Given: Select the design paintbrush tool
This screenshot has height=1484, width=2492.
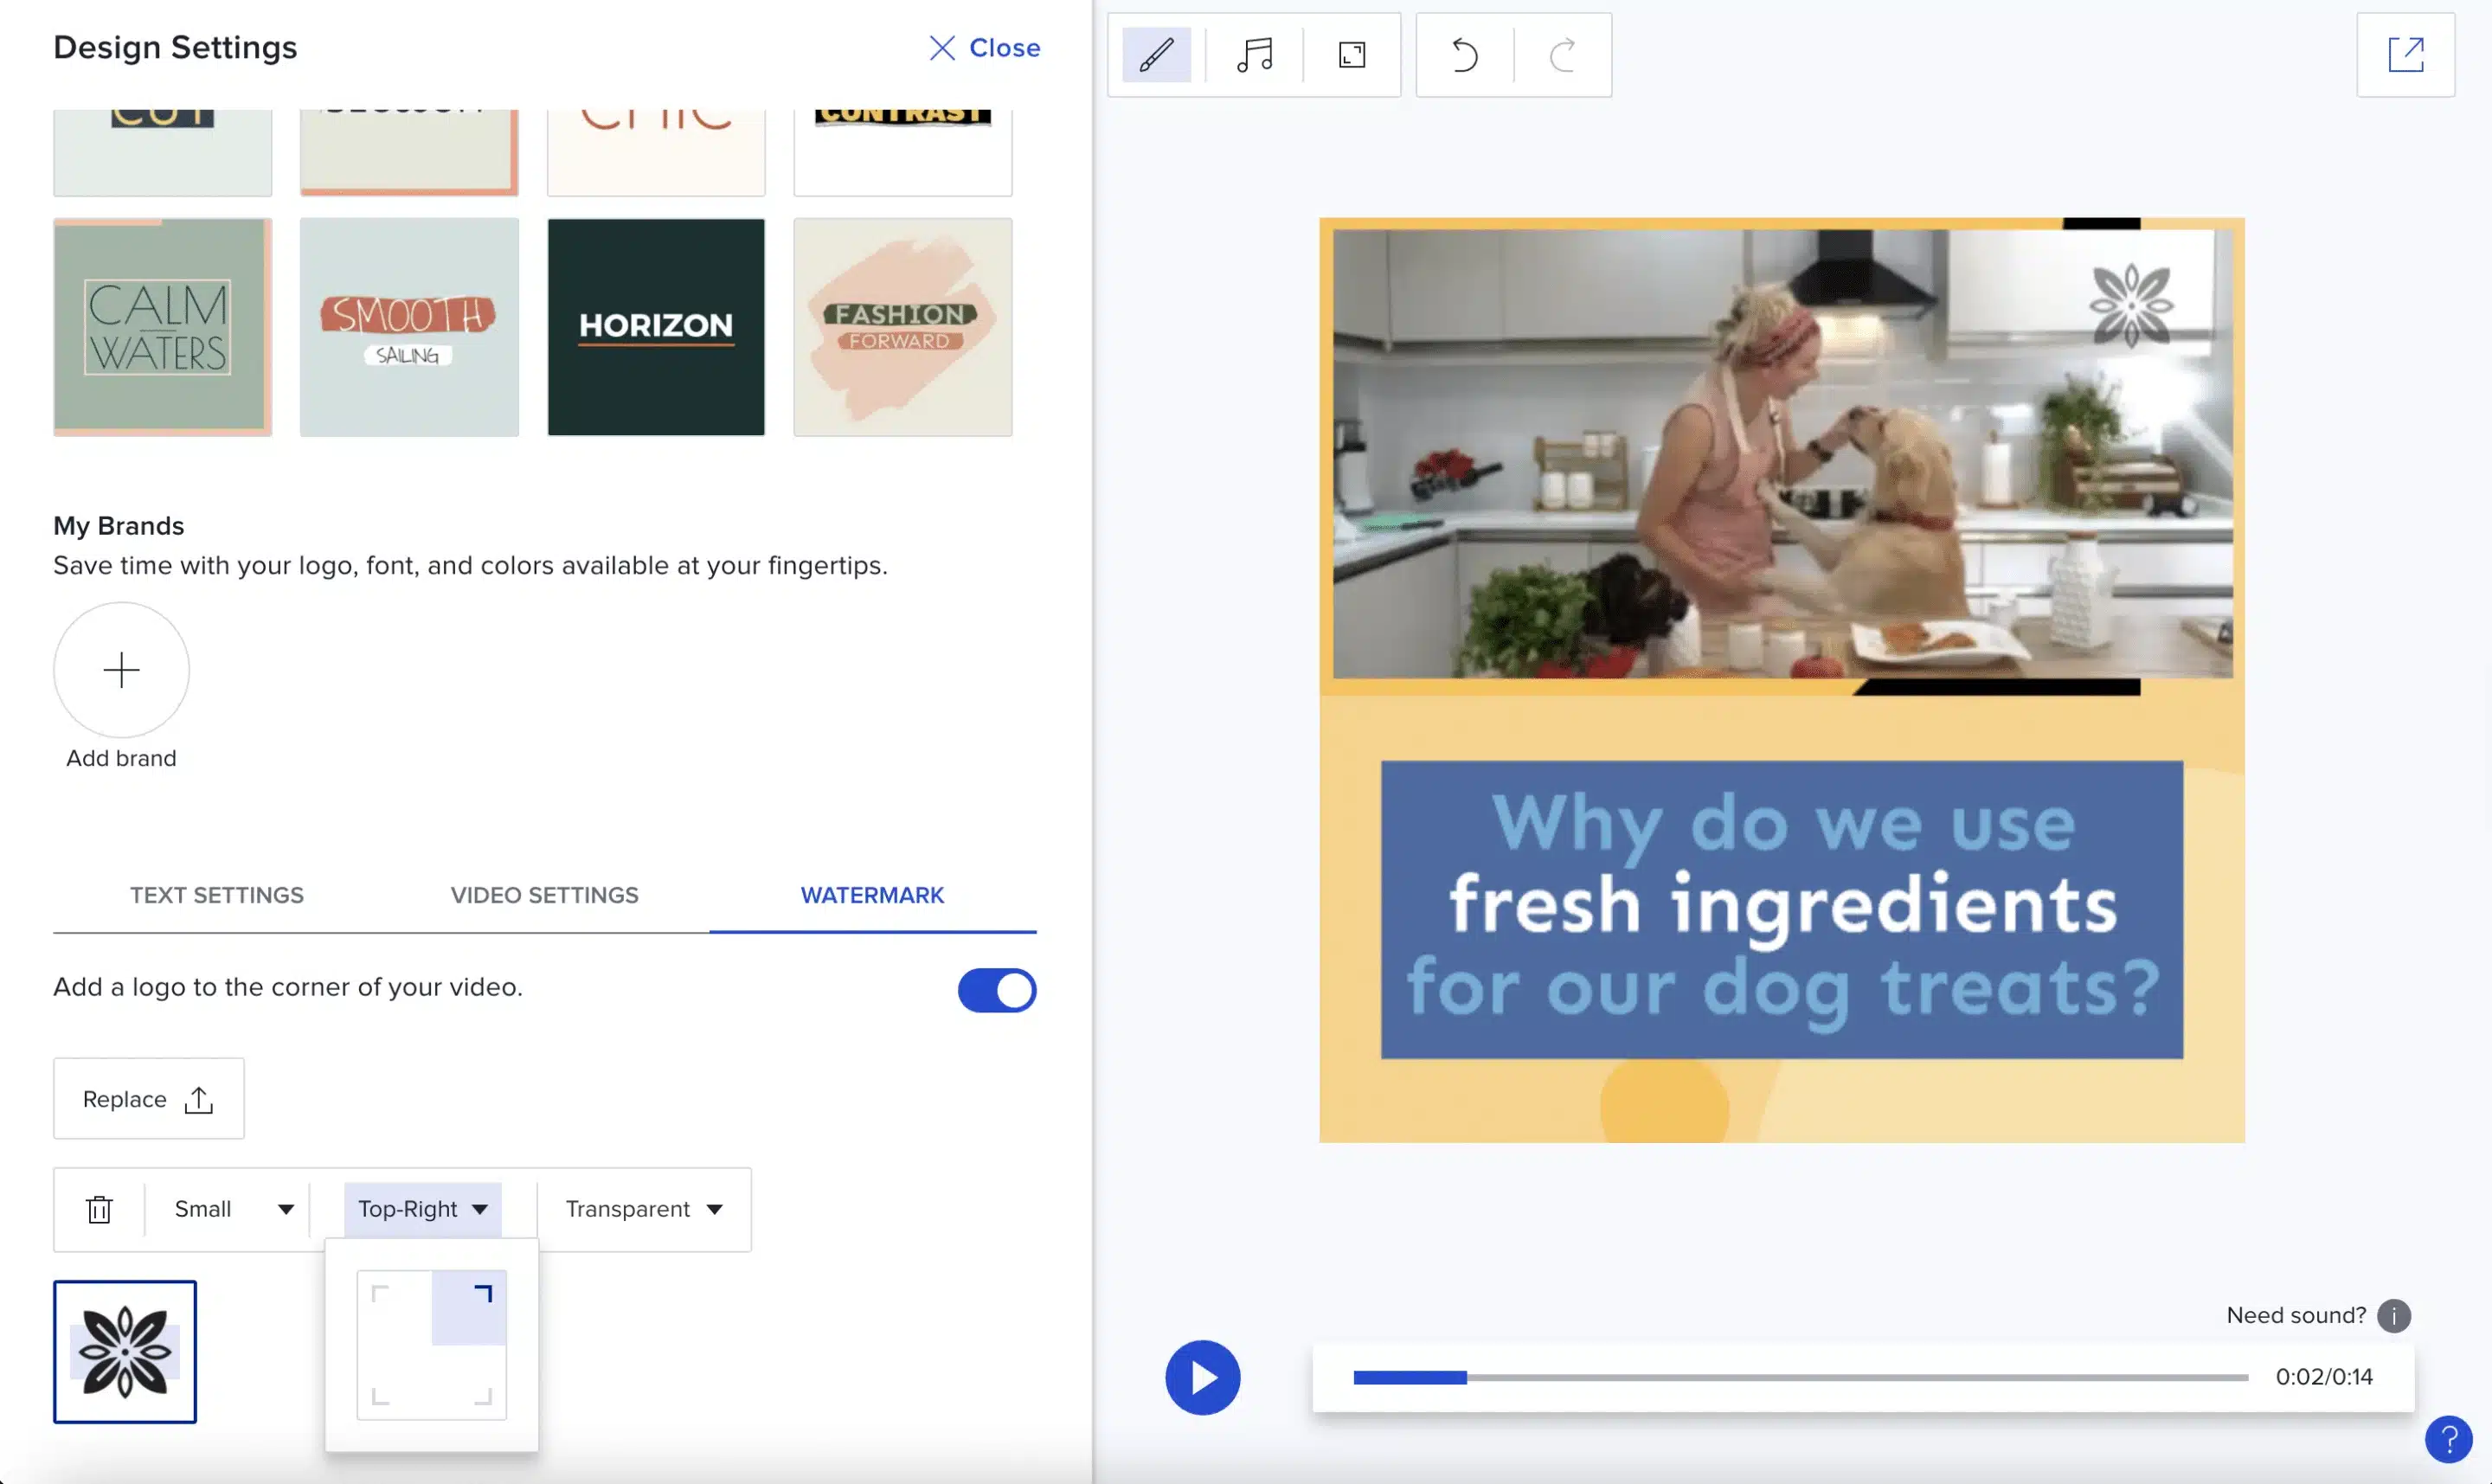Looking at the screenshot, I should coord(1156,55).
